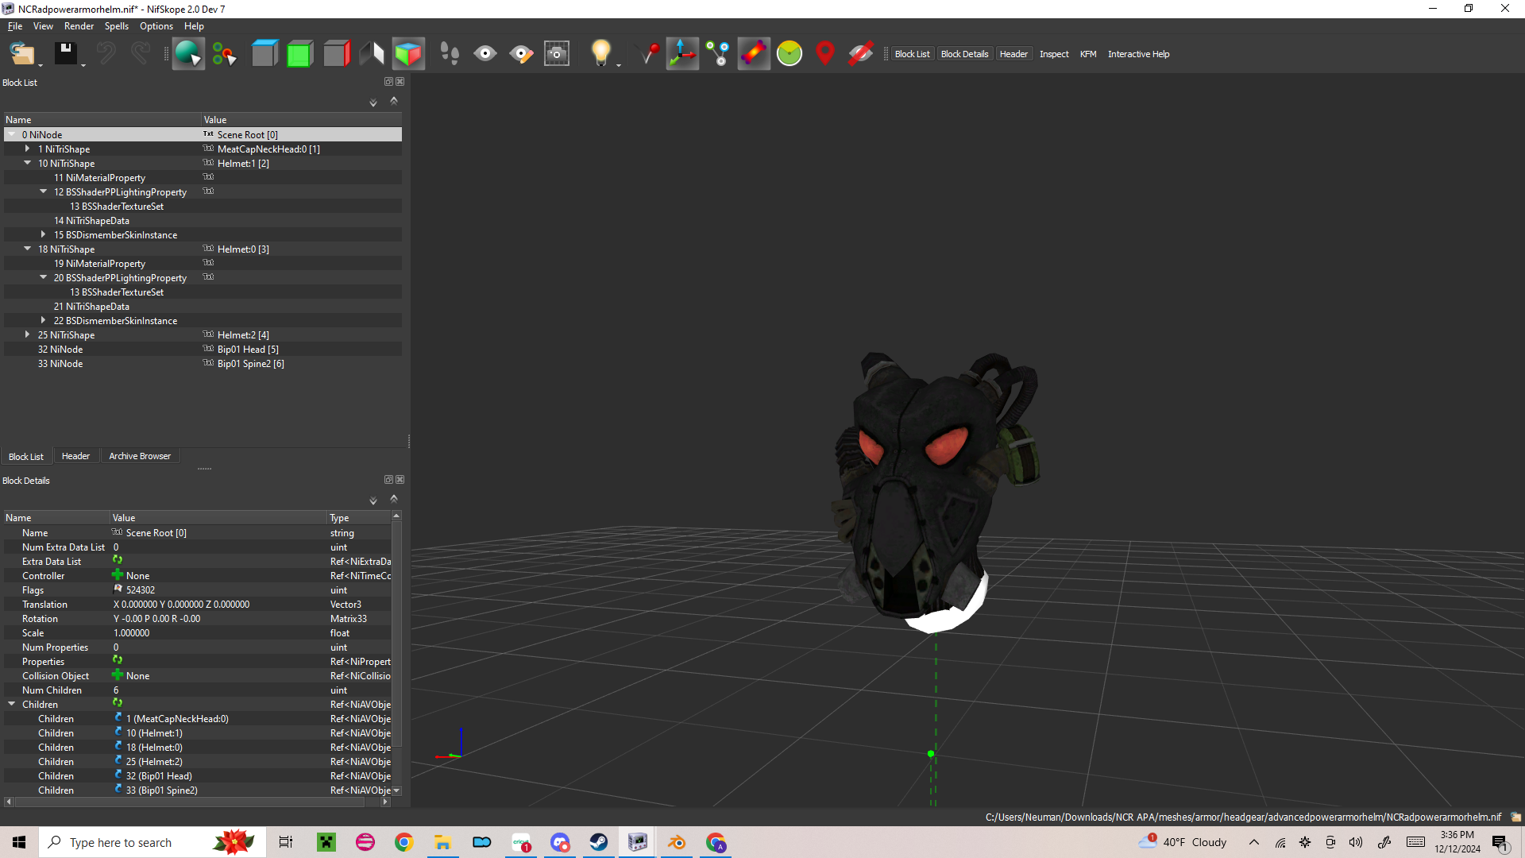Click KFM toolbar button
The image size is (1525, 858).
click(x=1088, y=54)
